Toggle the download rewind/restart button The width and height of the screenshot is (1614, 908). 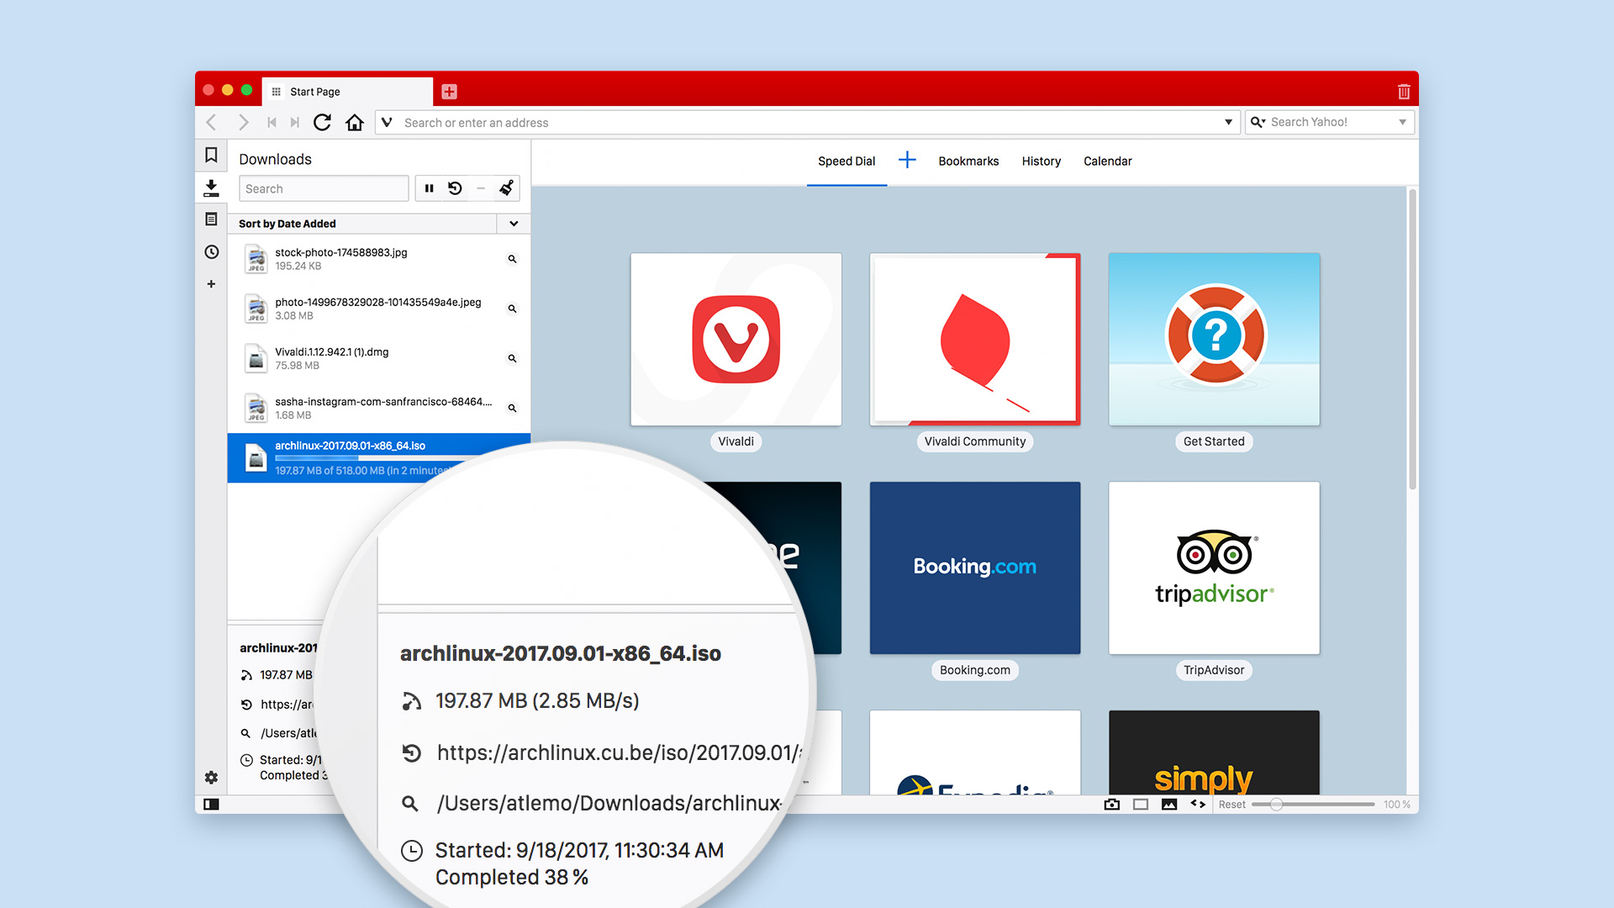(456, 189)
